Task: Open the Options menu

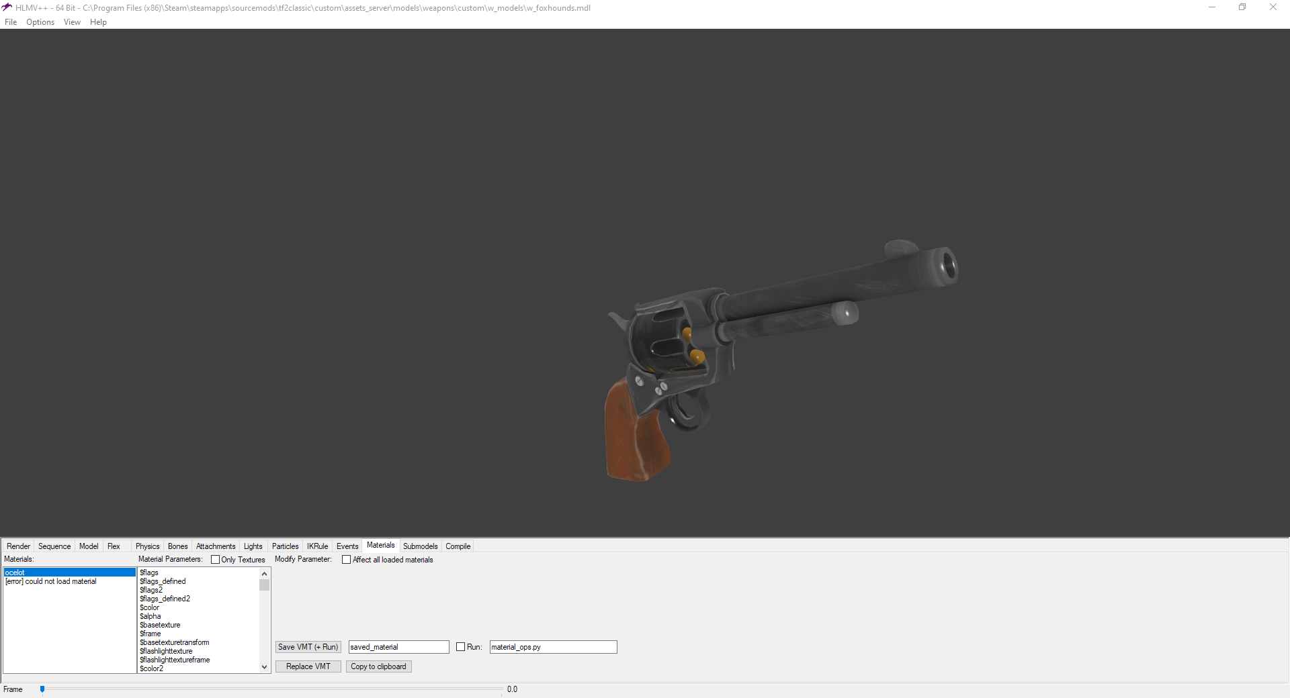Action: pos(40,22)
